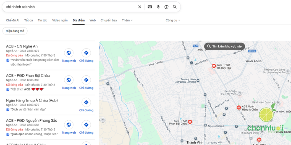Switch to Tất cả tab
The width and height of the screenshot is (291, 145).
pyautogui.click(x=29, y=20)
